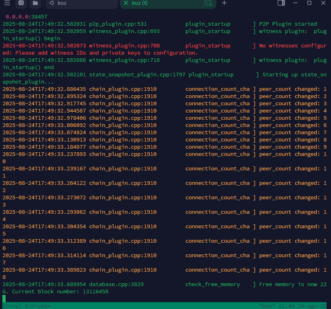This screenshot has width=331, height=309.
Task: Click the p2p_plugin.cpp:531 text
Action: 118,24
